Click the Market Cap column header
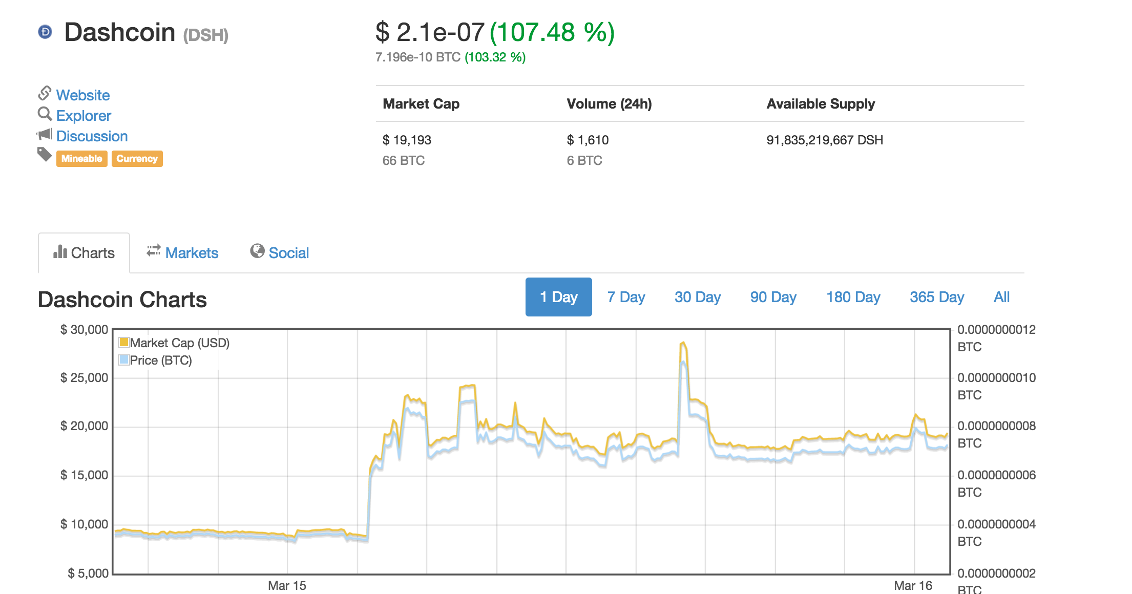 (x=421, y=104)
